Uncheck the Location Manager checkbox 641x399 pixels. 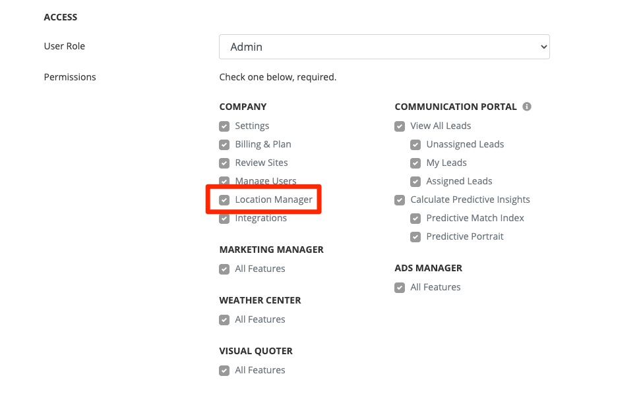pos(224,199)
